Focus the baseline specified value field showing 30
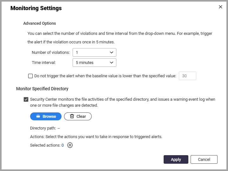228x171 pixels. click(x=187, y=76)
